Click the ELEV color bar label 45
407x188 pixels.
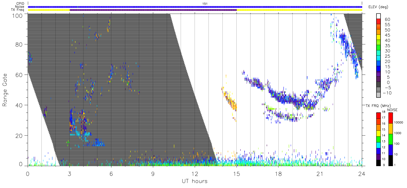click(387, 35)
